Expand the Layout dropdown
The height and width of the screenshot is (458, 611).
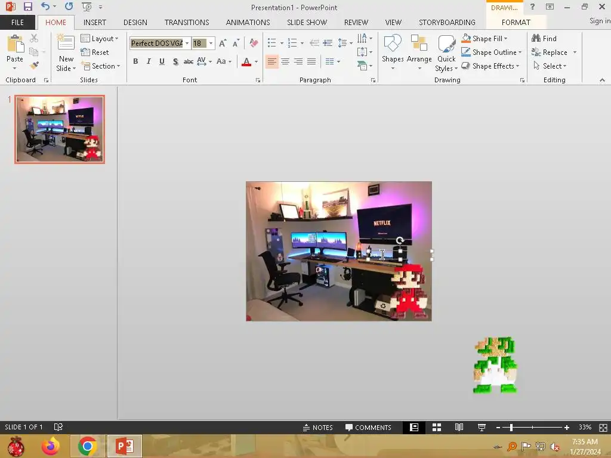[x=100, y=39]
